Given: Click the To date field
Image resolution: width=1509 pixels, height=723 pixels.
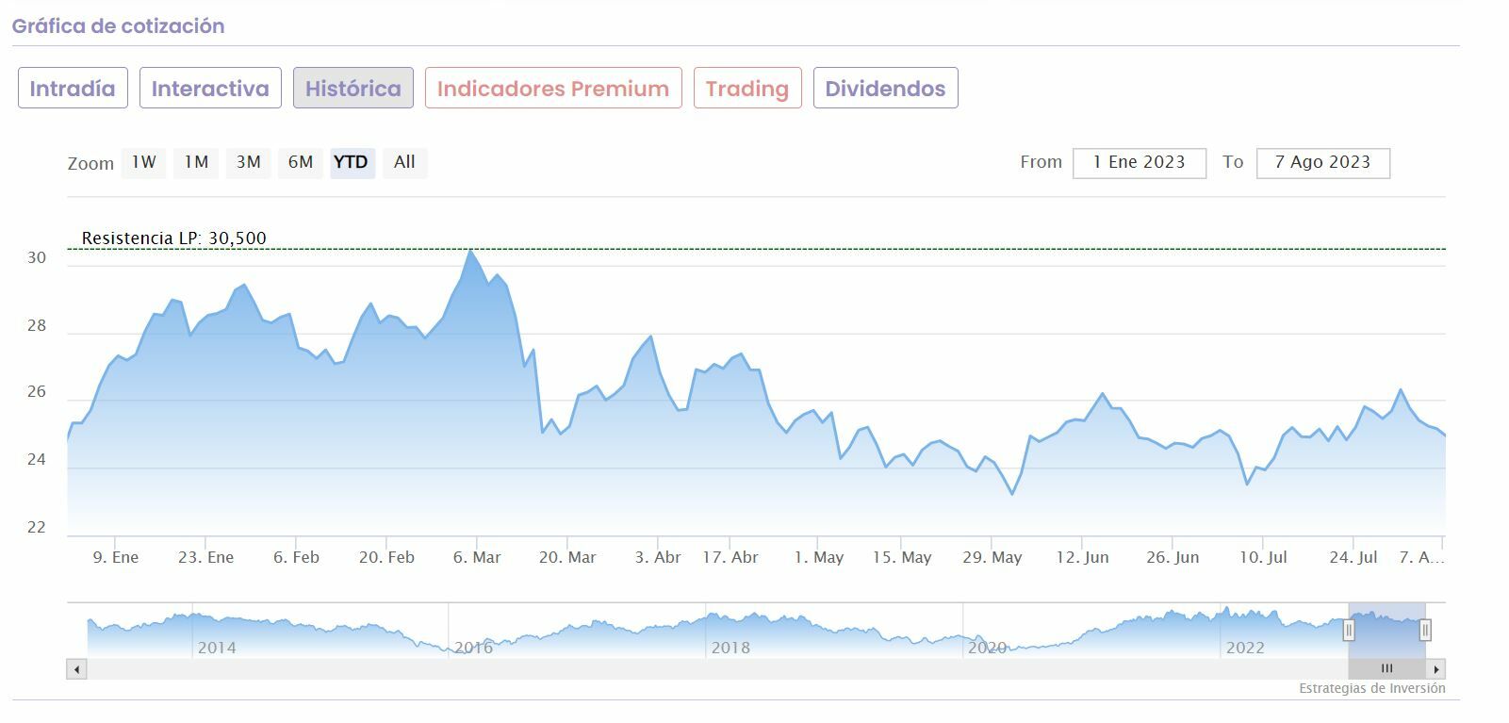Looking at the screenshot, I should [x=1322, y=162].
